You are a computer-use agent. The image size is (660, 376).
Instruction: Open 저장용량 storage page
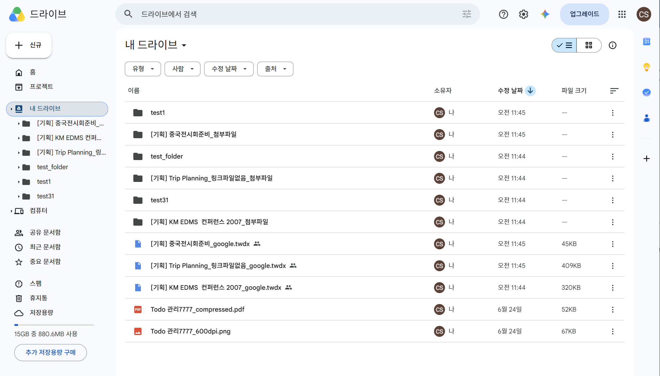(x=57, y=313)
